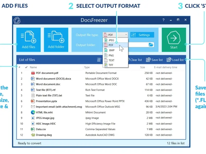206x154 pixels.
Task: Click Text file (RTF).rtf icon
Action: tap(33, 90)
